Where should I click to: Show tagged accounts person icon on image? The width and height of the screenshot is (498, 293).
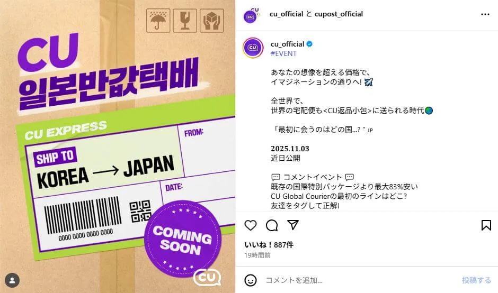point(12,280)
